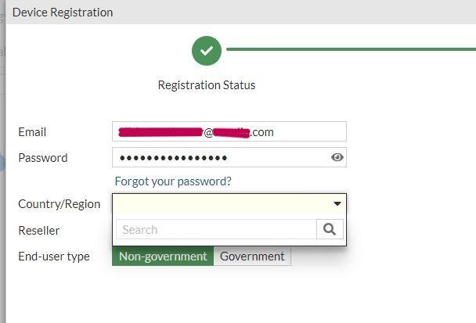Select Government end-user type
The image size is (476, 323).
coord(252,257)
